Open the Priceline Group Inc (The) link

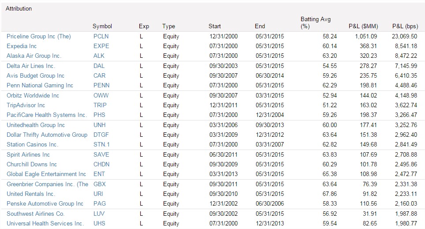[38, 36]
